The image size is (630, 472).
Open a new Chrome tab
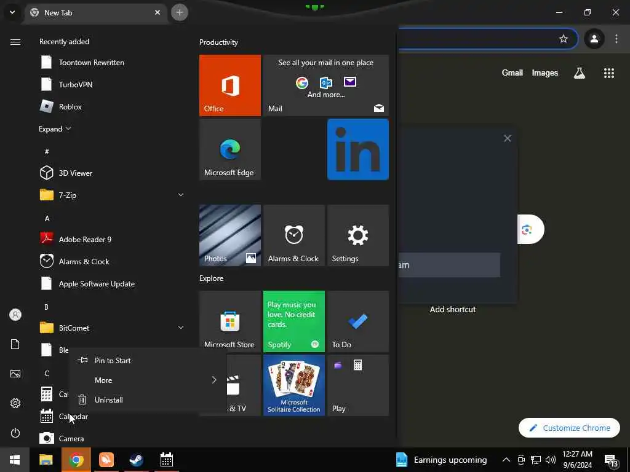pos(180,12)
